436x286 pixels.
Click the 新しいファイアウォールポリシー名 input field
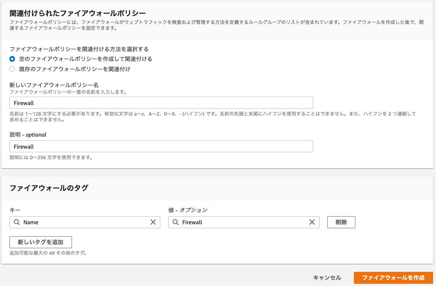161,103
